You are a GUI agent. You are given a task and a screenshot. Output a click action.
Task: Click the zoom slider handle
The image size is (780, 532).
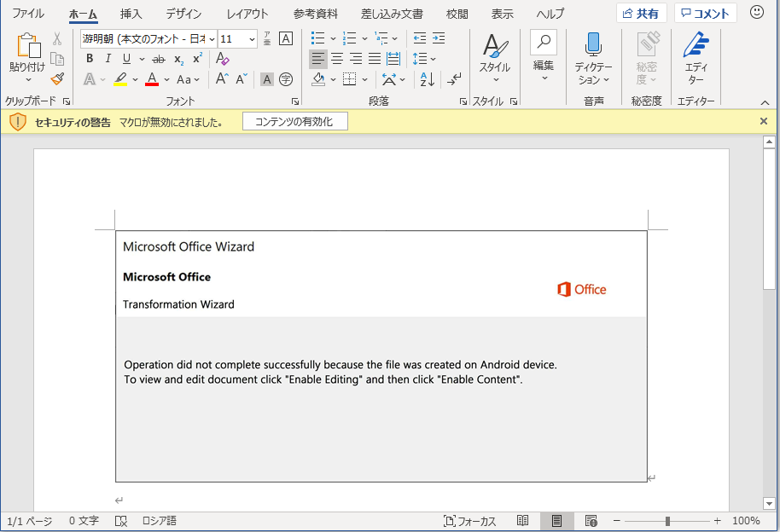667,521
